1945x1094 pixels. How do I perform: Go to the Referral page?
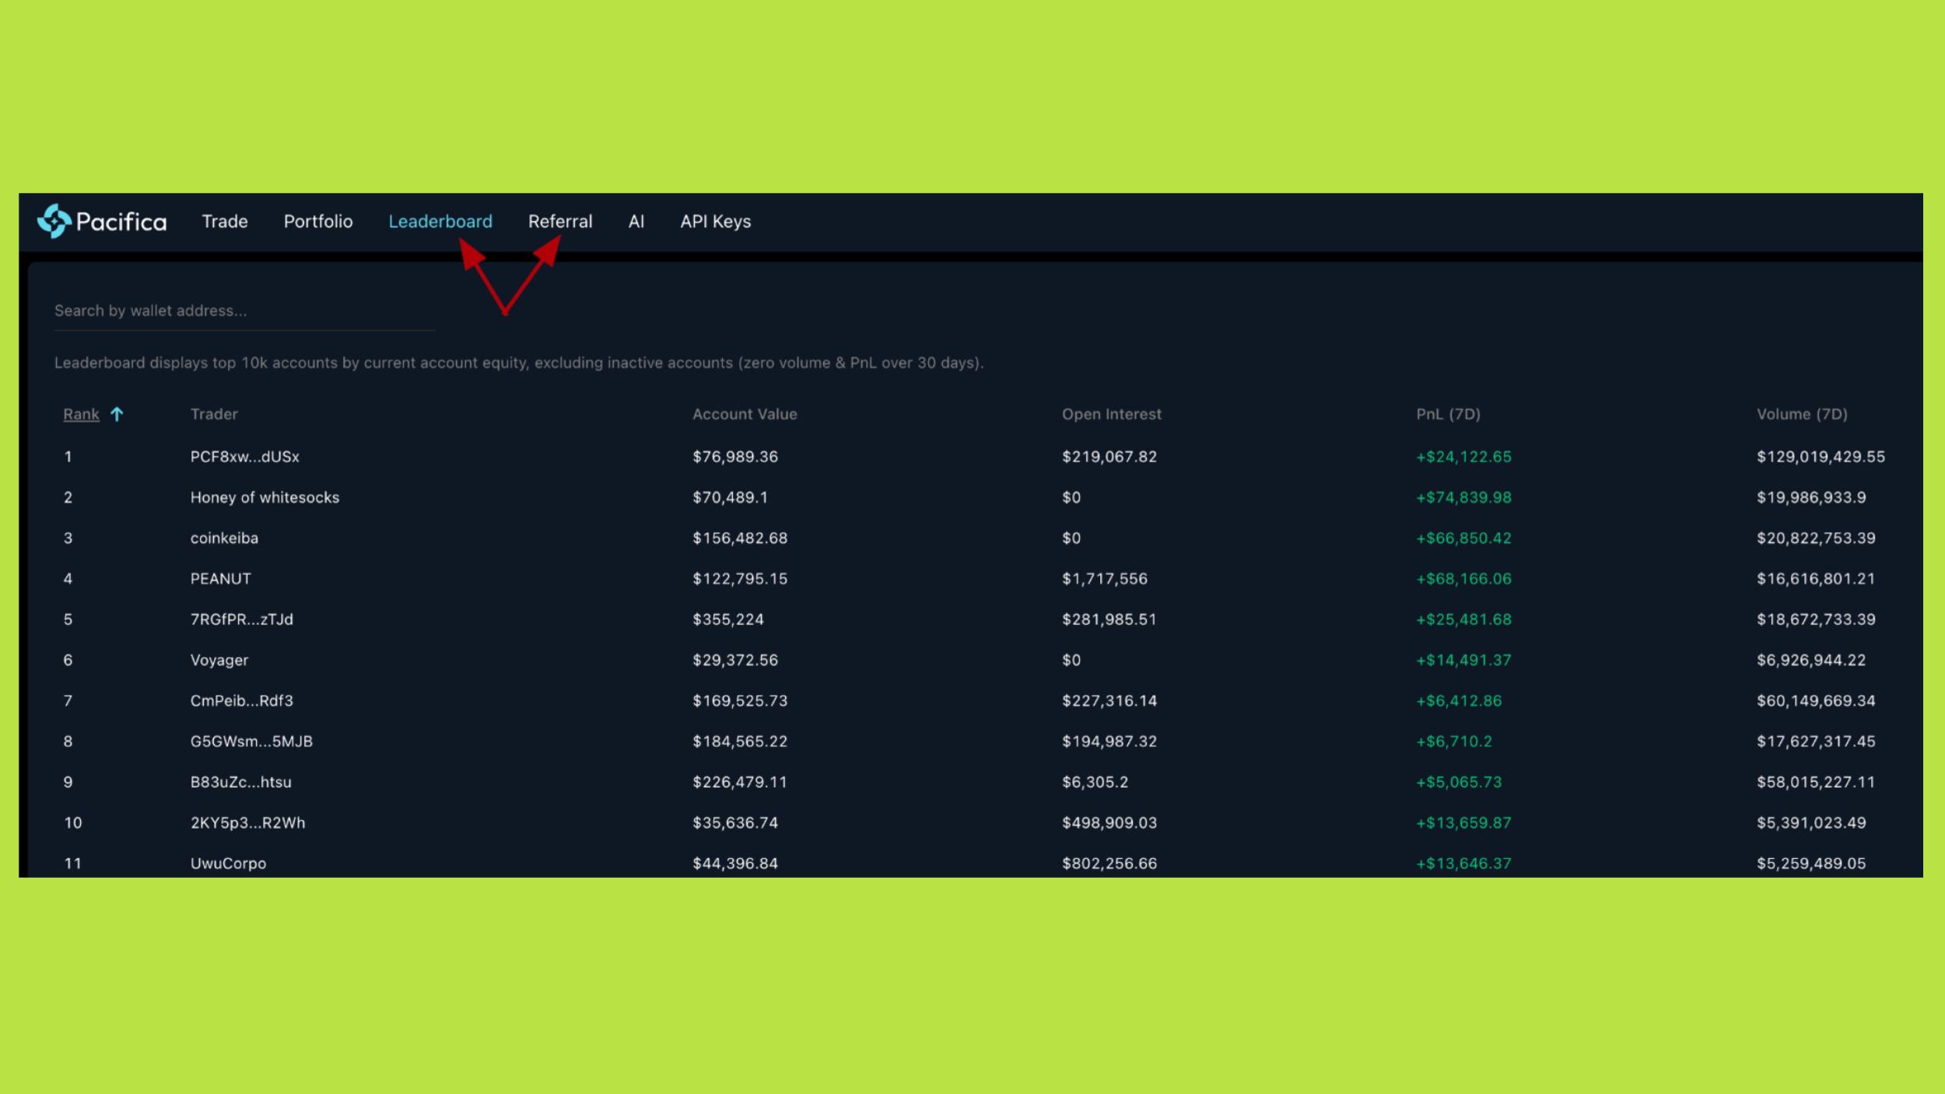pyautogui.click(x=559, y=222)
